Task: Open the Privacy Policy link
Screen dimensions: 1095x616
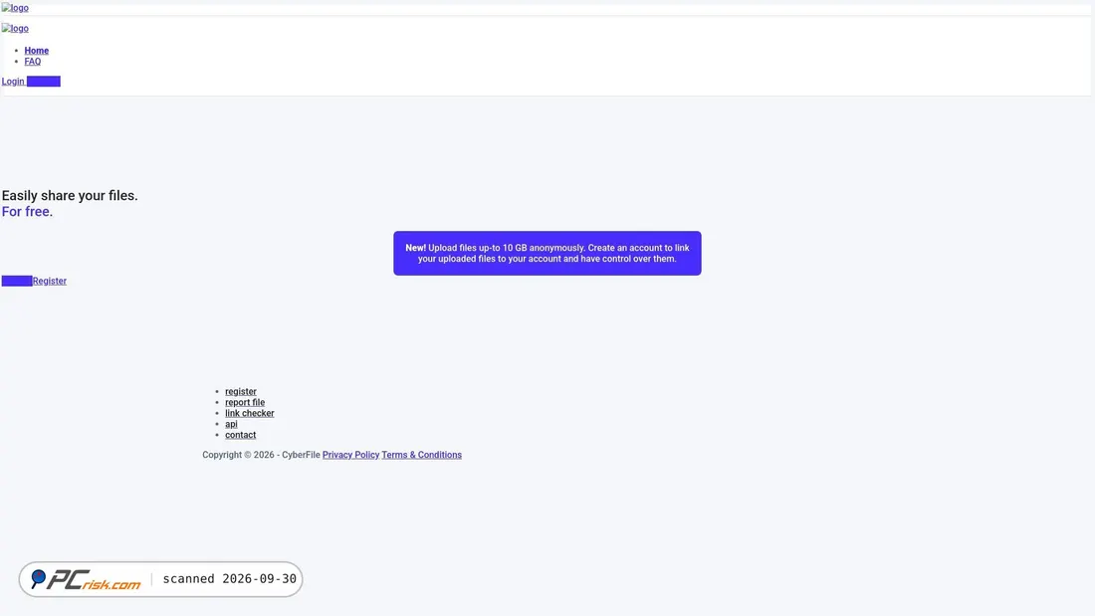Action: pos(350,455)
